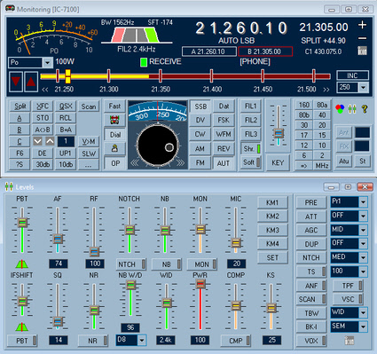Toggle the CMP compressor button

point(236,341)
